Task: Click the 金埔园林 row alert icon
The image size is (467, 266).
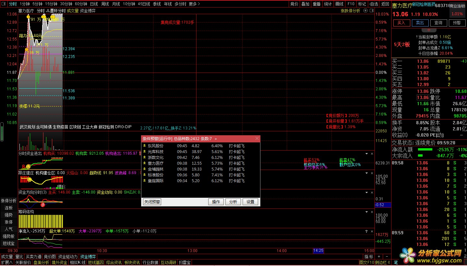Action: (x=144, y=169)
